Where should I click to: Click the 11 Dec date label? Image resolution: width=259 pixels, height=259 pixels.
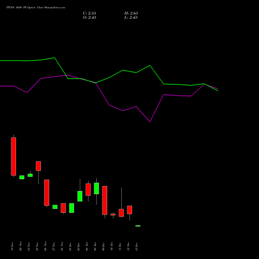[x=120, y=246]
